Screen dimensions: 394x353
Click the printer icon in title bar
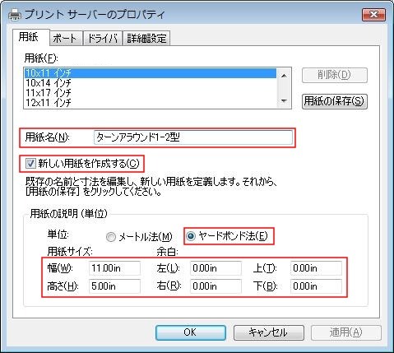[15, 15]
